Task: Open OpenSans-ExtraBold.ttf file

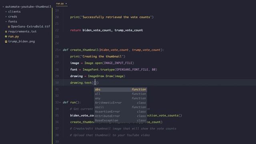Action: 30,26
